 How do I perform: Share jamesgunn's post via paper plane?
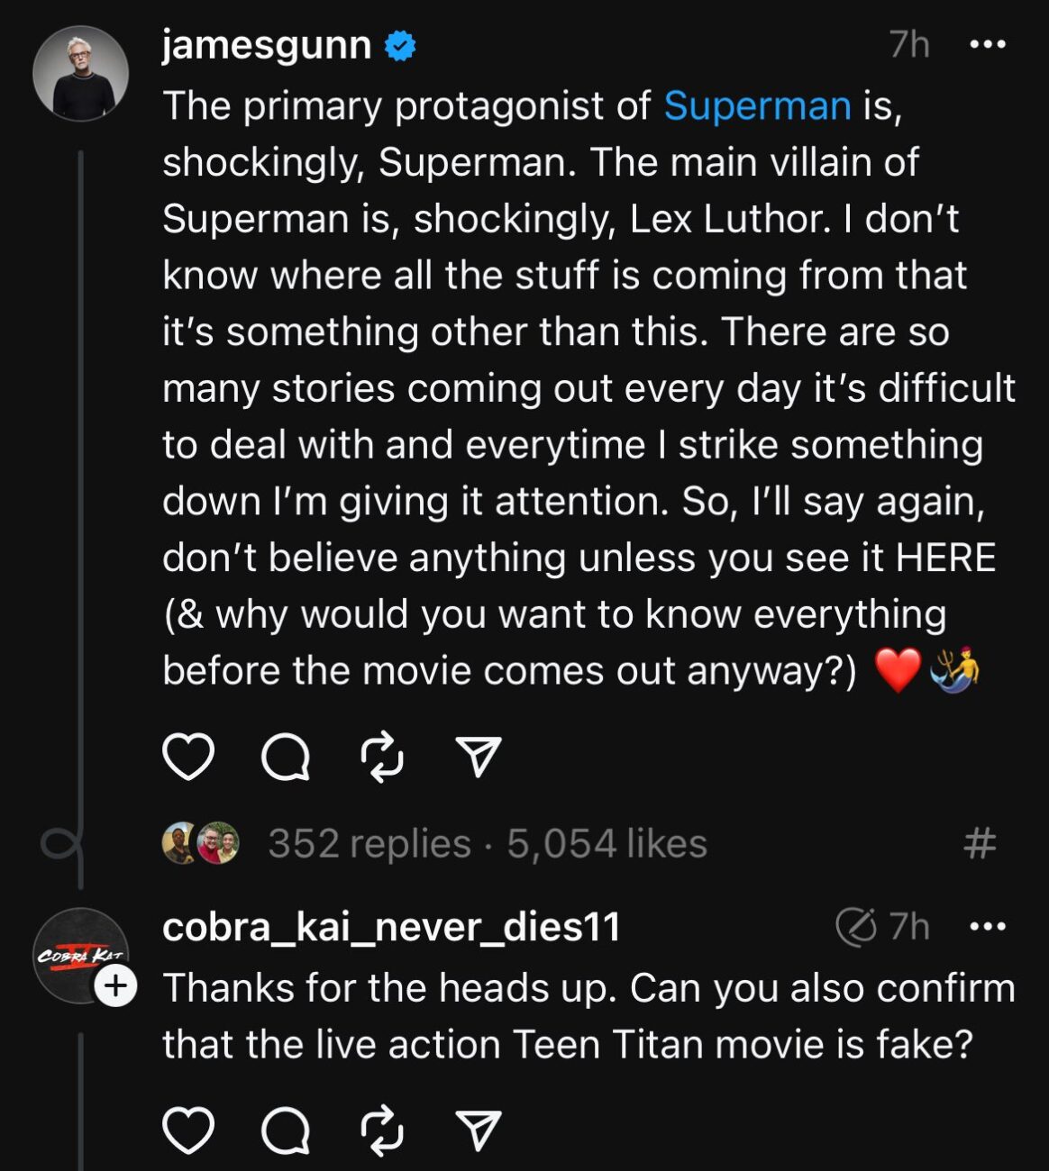[478, 757]
